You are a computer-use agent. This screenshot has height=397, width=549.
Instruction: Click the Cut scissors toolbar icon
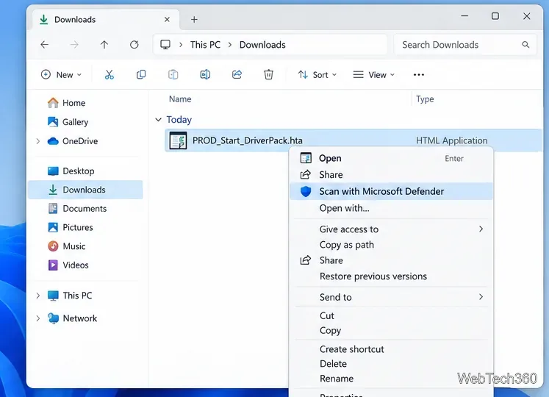point(110,74)
